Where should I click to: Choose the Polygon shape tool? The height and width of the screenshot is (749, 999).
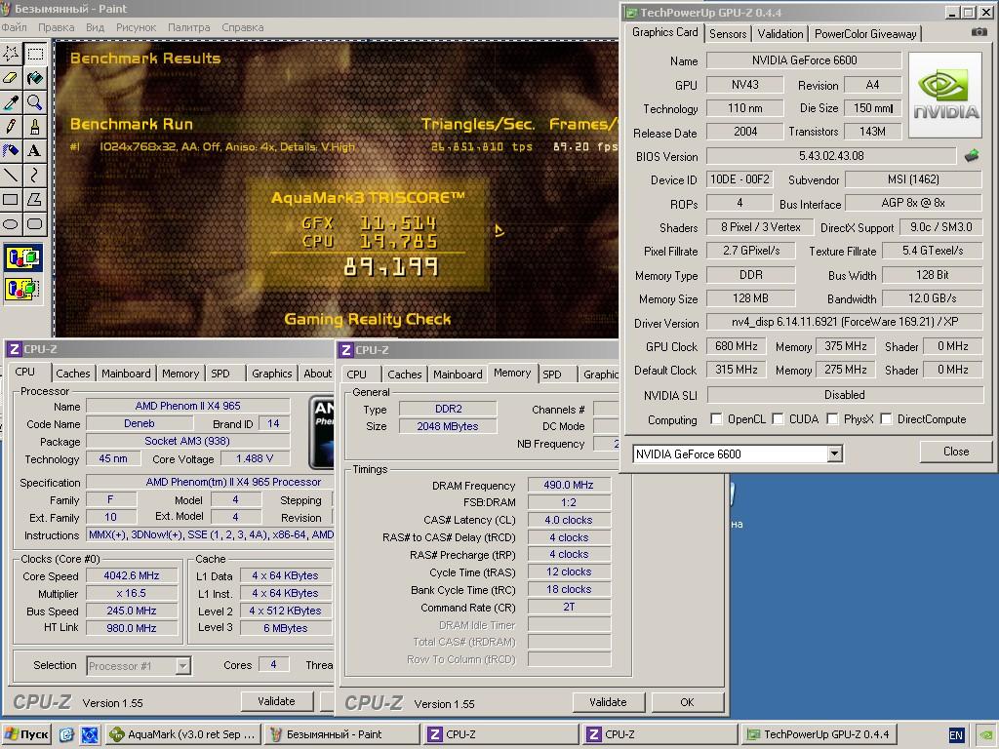pyautogui.click(x=35, y=199)
